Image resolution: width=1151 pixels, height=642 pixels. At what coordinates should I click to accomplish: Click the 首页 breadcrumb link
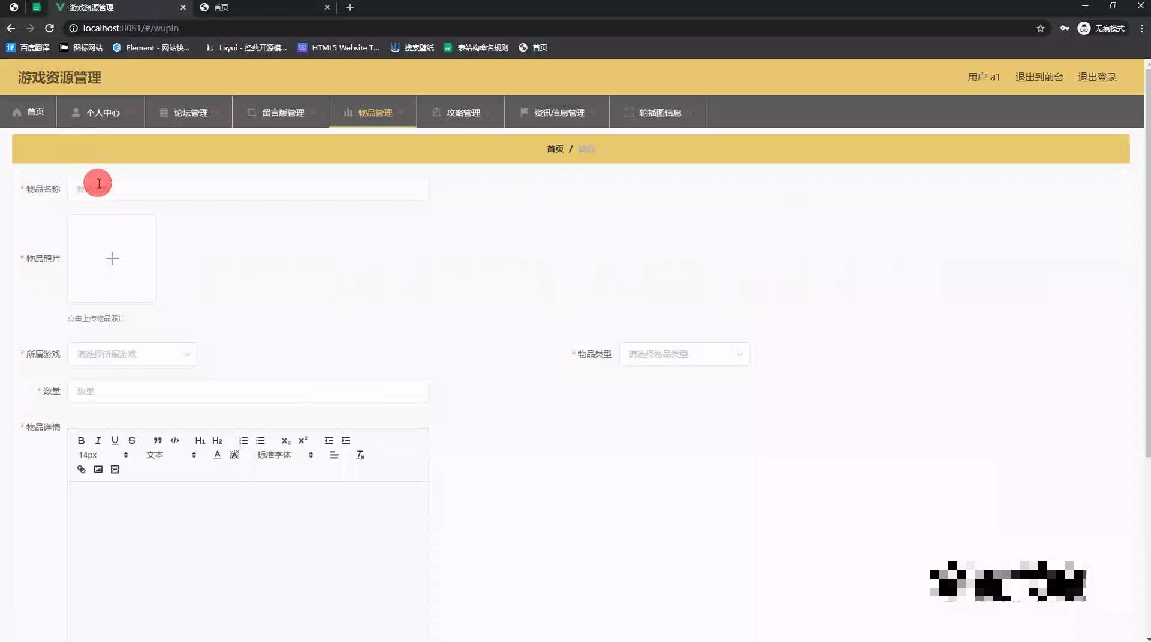(555, 149)
